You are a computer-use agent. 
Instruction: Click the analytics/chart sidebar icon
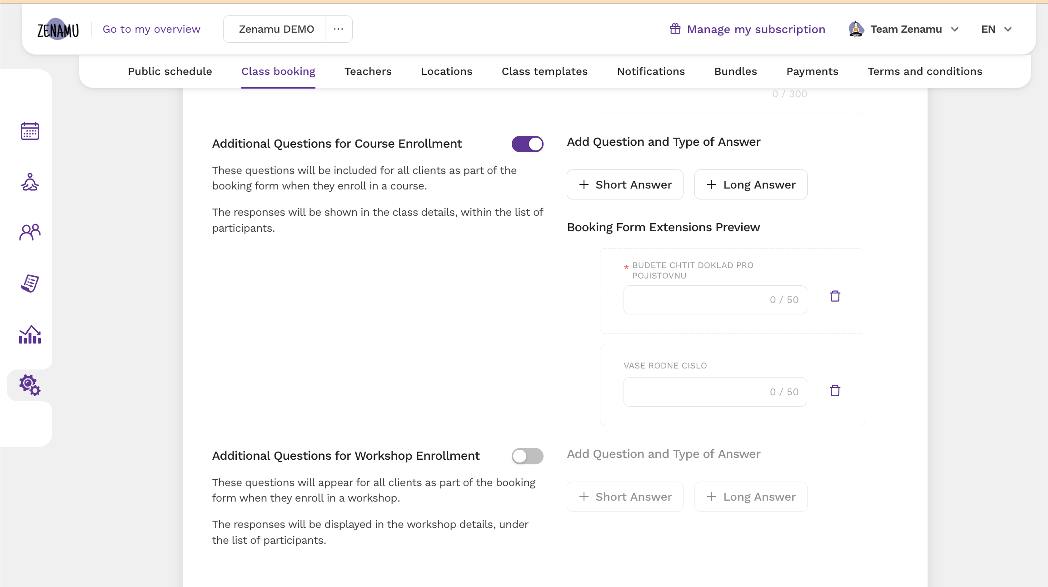29,334
